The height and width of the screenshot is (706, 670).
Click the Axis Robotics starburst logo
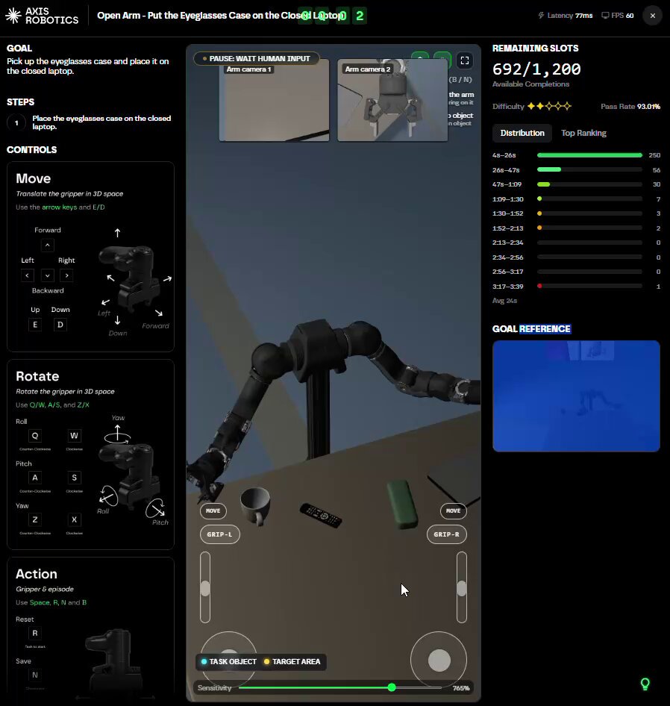coord(13,16)
